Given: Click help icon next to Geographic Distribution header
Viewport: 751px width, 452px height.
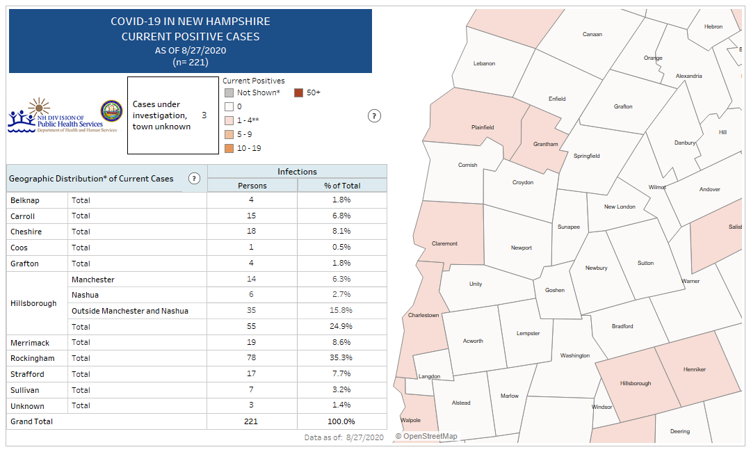Looking at the screenshot, I should 194,179.
